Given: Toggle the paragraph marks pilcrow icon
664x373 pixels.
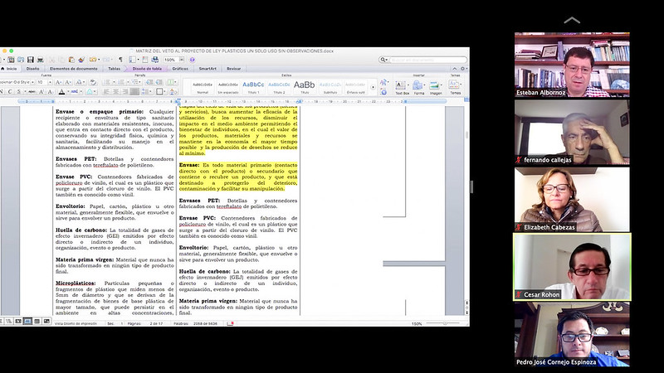Looking at the screenshot, I should tap(120, 60).
